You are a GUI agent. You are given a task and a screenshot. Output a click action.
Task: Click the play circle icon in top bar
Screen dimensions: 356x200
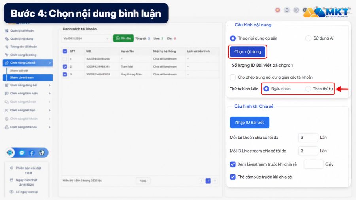coord(296,10)
